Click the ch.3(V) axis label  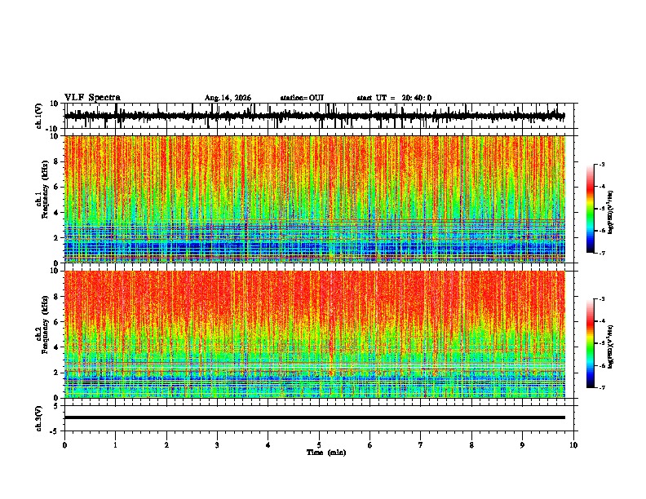(x=39, y=418)
